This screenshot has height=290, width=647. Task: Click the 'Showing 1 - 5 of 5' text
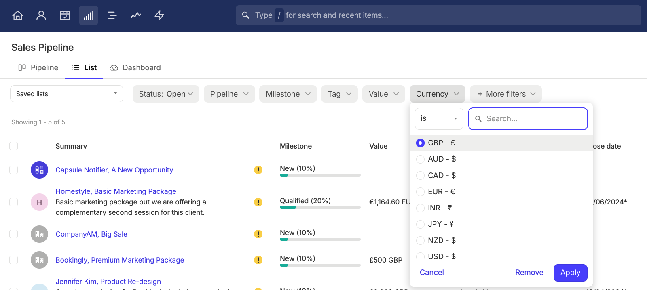click(x=38, y=122)
